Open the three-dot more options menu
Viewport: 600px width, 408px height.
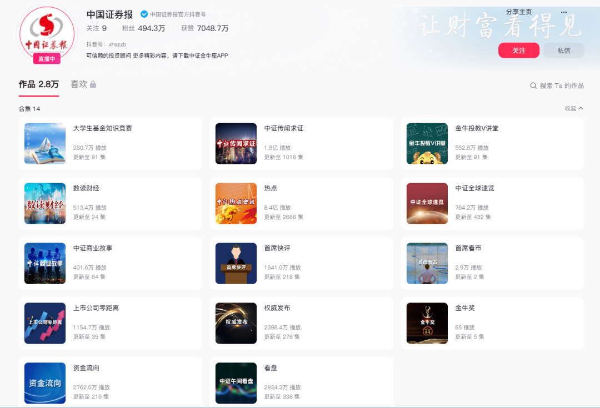tap(564, 12)
